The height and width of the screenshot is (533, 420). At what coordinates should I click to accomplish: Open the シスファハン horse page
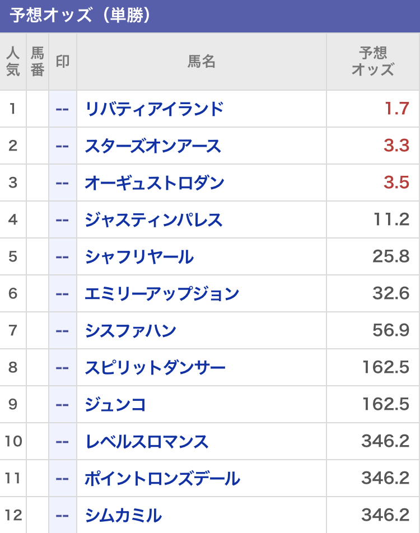130,331
